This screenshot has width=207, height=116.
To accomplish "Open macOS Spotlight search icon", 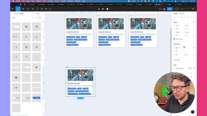I will coord(172,1).
